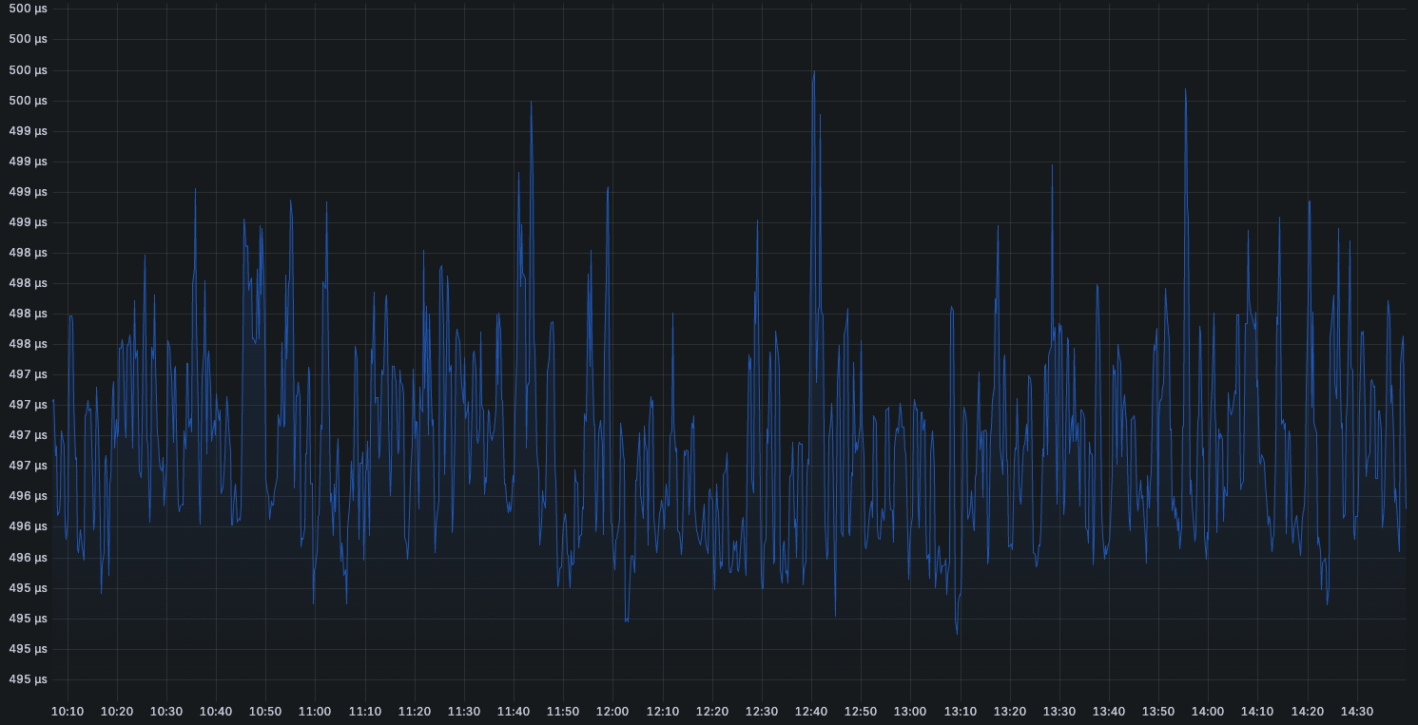Click the 14:20 time label
This screenshot has width=1418, height=725.
tap(1307, 712)
